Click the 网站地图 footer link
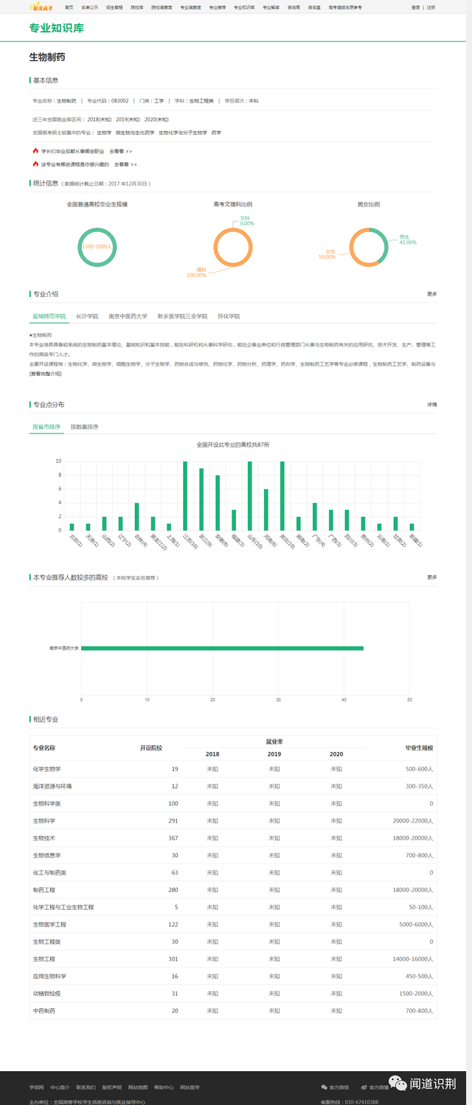 point(138,1087)
